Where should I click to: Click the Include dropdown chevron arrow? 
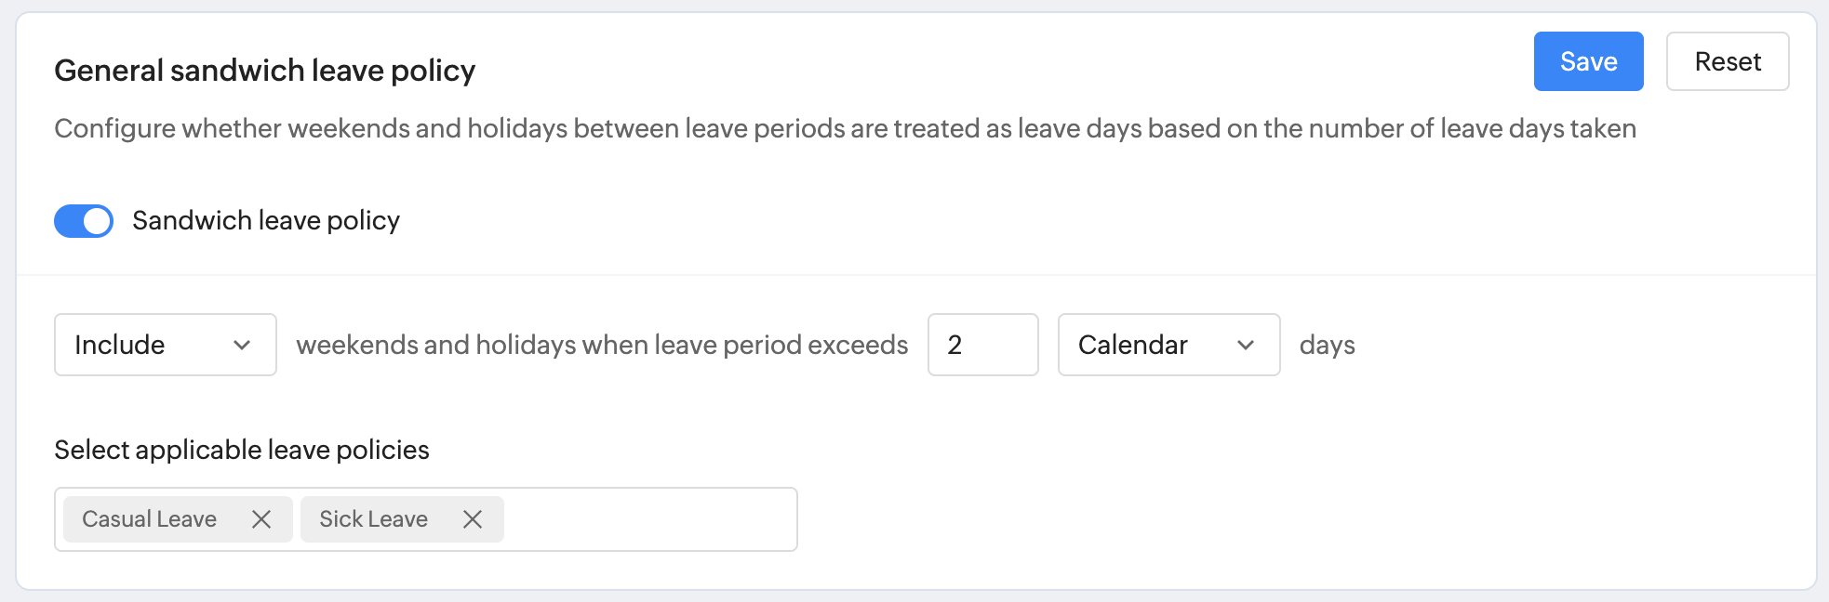coord(242,346)
